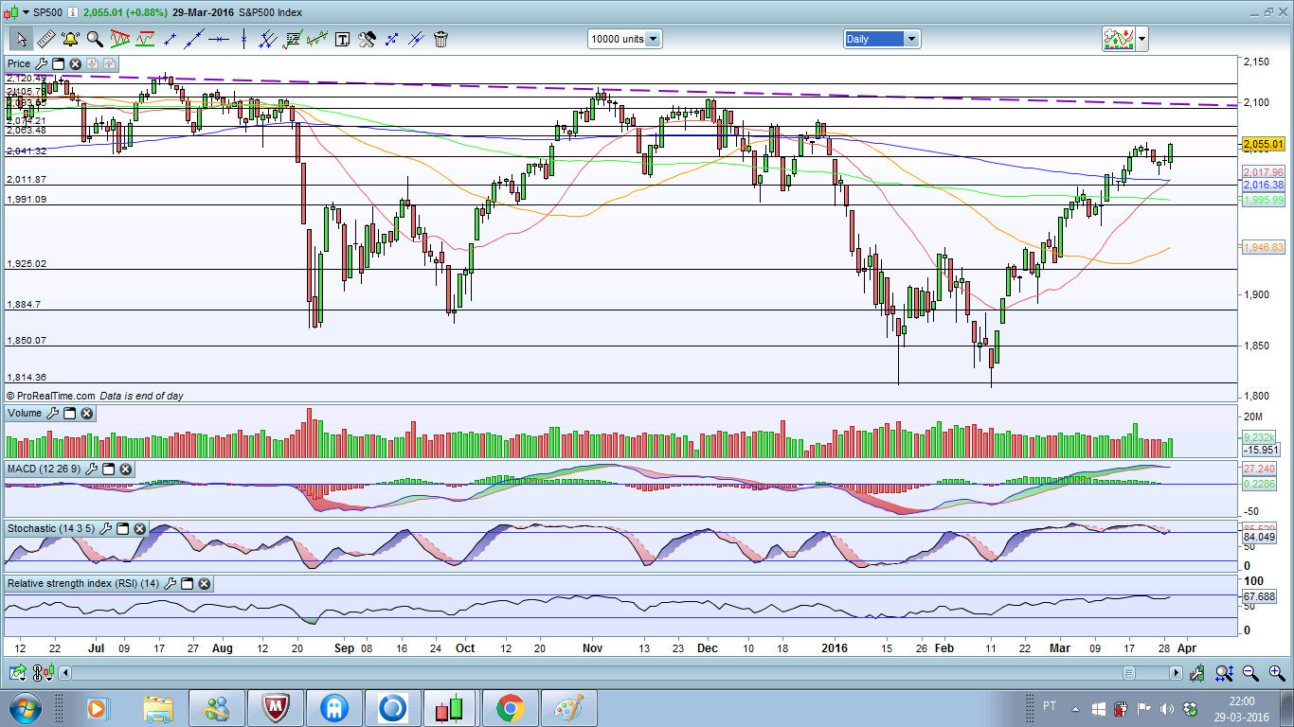Toggle the MACD panel window icon
This screenshot has height=727, width=1294.
coord(108,470)
